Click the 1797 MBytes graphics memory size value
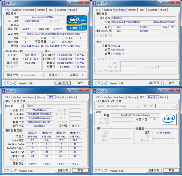The height and width of the screenshot is (176, 182). click(x=164, y=133)
